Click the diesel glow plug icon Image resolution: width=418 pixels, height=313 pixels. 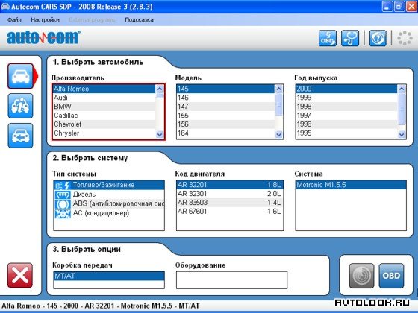[63, 195]
